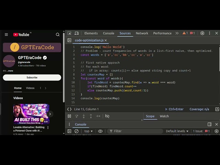Screen dimensions: 220x165
Task: Open the Videos channel tab
Action: pos(30,88)
